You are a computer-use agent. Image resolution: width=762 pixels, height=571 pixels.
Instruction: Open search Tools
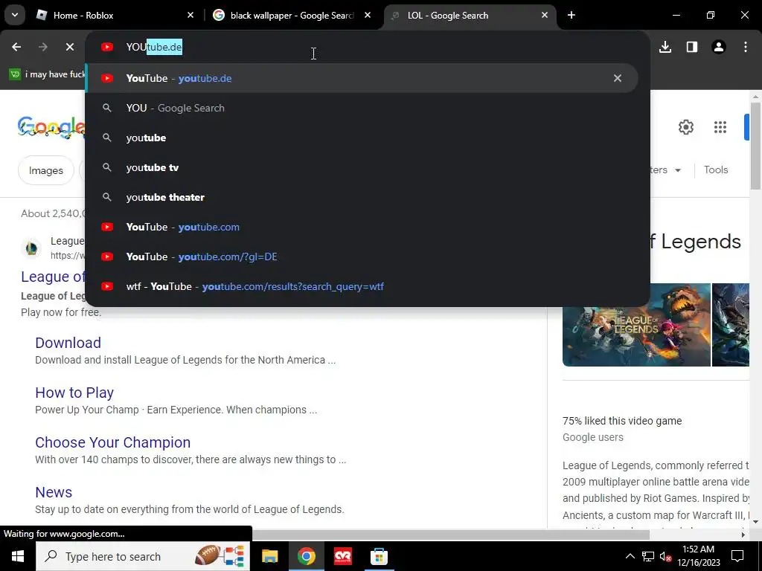[x=716, y=170]
